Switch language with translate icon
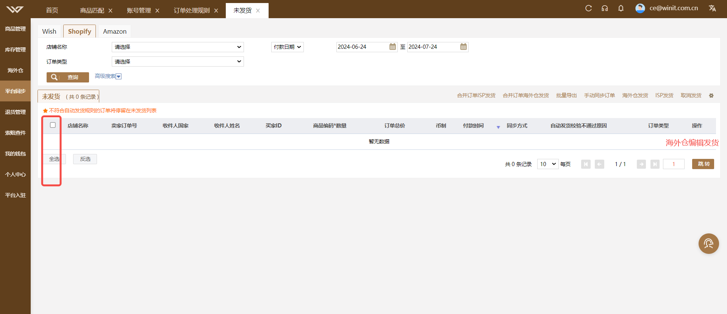727x314 pixels. pyautogui.click(x=712, y=8)
